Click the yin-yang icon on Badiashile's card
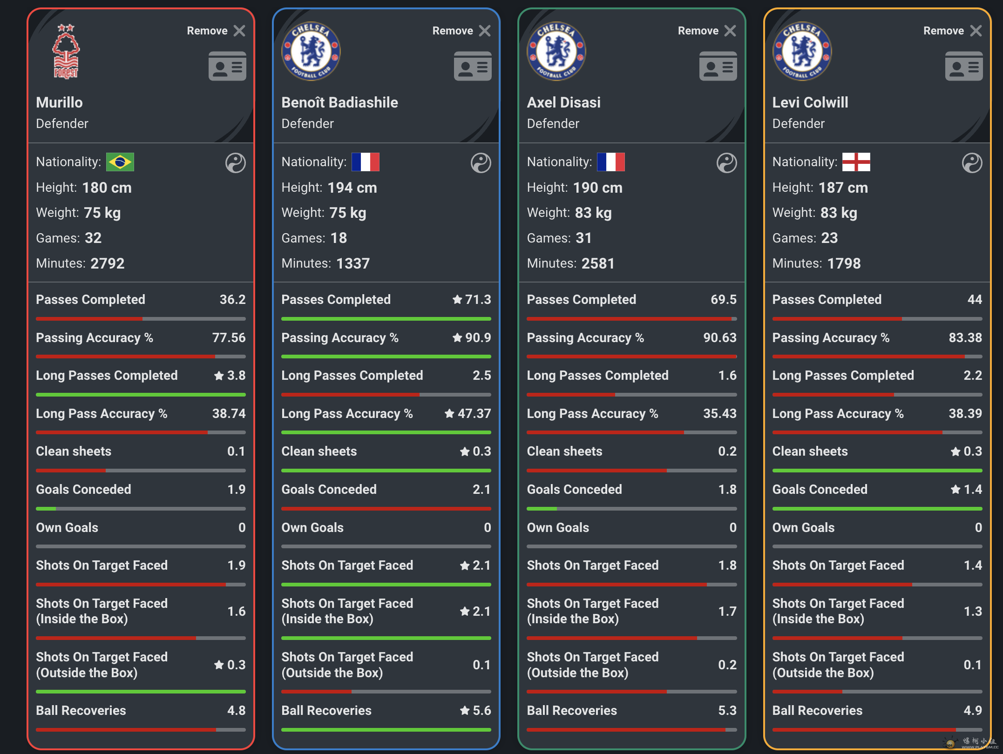This screenshot has height=754, width=1003. pos(481,163)
